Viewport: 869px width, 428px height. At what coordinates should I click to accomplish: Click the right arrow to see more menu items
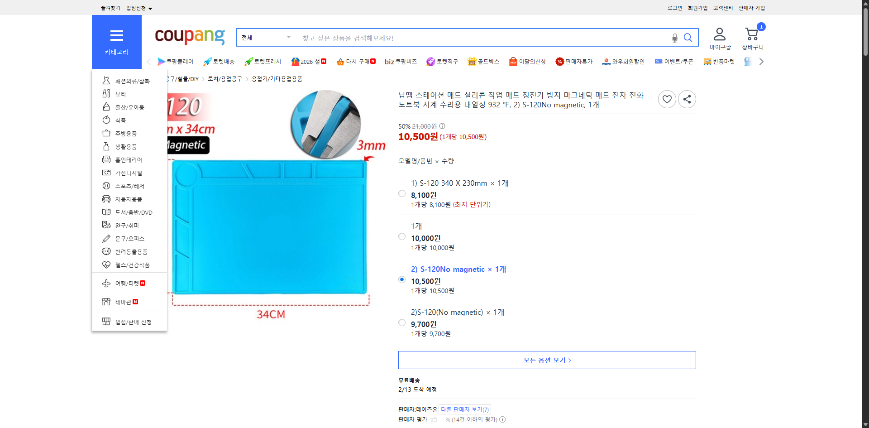pyautogui.click(x=762, y=61)
